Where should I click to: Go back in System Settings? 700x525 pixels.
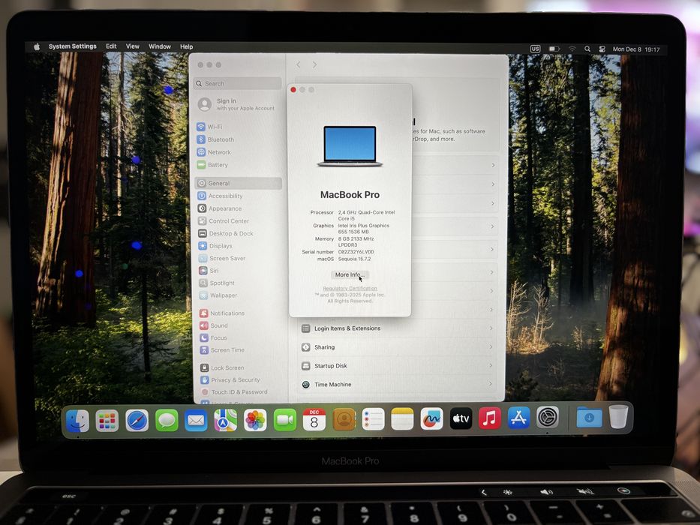[298, 64]
